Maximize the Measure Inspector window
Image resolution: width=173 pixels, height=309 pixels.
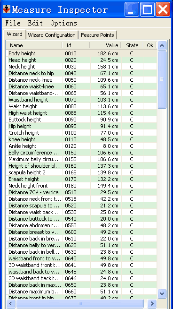[x=147, y=9]
